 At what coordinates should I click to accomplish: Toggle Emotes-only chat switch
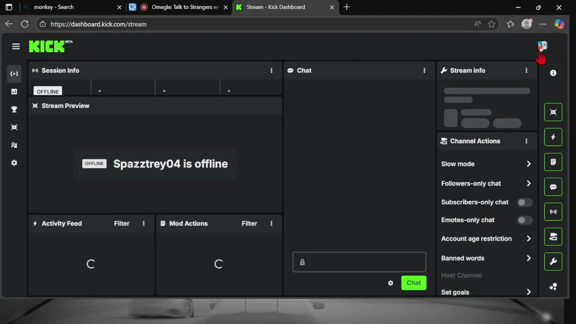524,220
